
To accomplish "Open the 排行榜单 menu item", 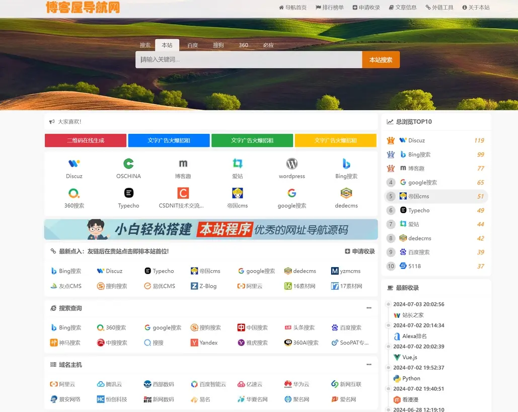I will (x=330, y=7).
